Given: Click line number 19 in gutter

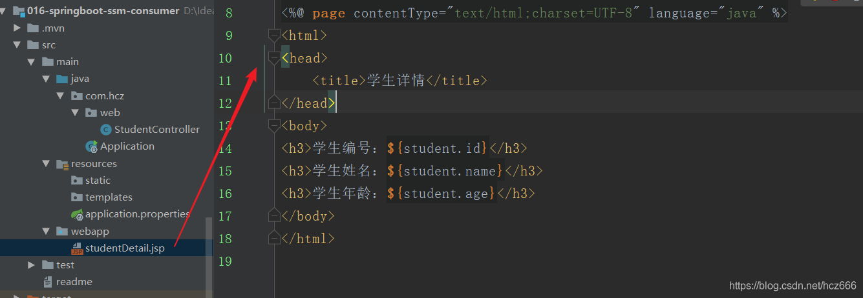Looking at the screenshot, I should 225,261.
